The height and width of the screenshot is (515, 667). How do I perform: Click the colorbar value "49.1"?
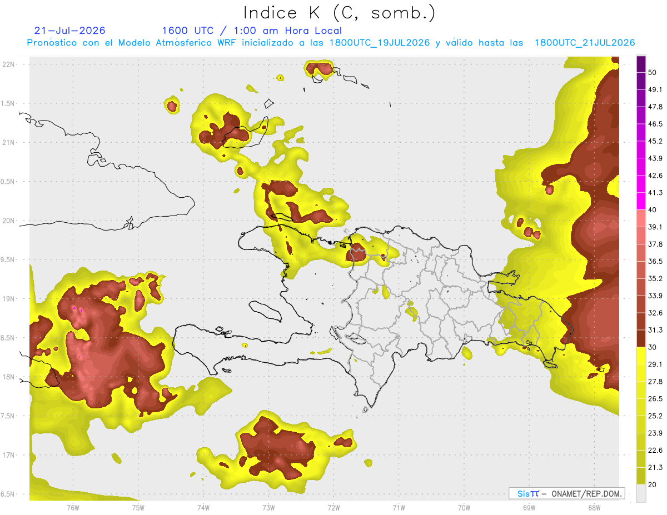tap(655, 90)
